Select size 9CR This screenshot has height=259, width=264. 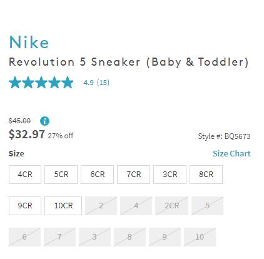(25, 206)
